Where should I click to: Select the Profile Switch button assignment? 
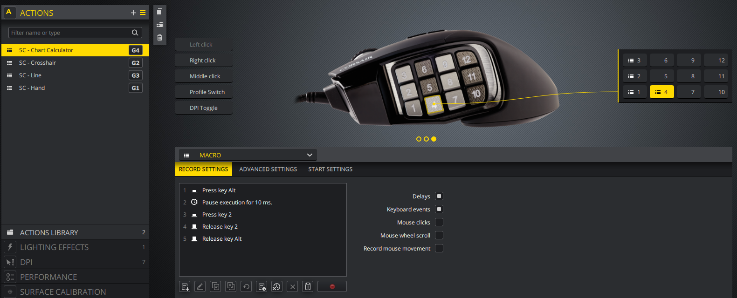pos(203,92)
